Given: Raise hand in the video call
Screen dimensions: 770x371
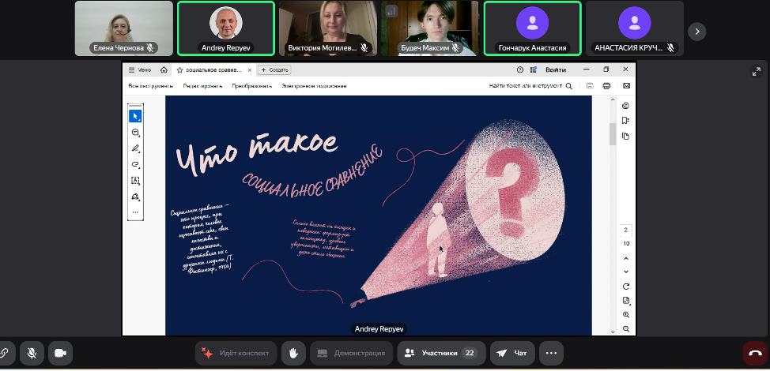Looking at the screenshot, I should coord(293,353).
